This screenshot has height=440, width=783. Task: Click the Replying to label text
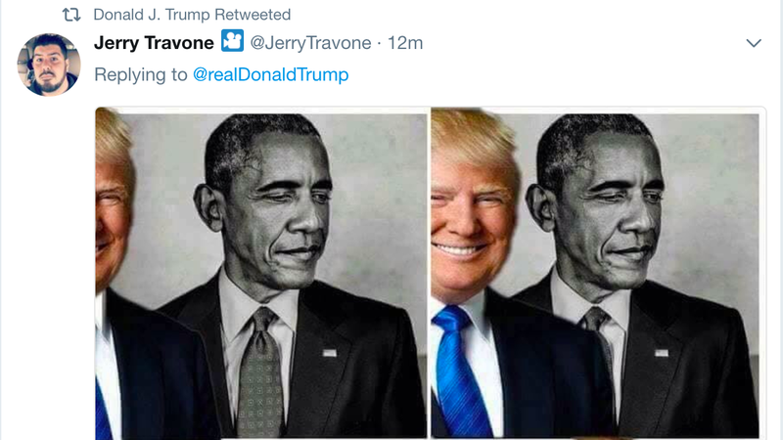141,75
